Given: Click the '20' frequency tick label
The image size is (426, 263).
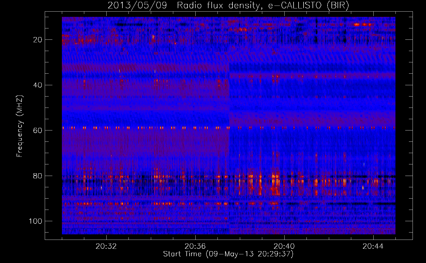Looking at the screenshot, I should [38, 40].
